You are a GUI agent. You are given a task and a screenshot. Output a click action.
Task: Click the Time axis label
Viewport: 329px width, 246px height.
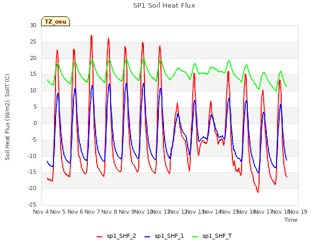291,220
